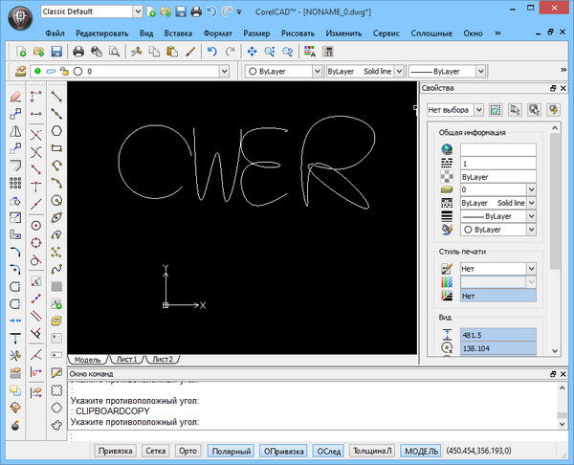
Task: Select the Polygon tool in draw toolbar
Action: click(57, 131)
